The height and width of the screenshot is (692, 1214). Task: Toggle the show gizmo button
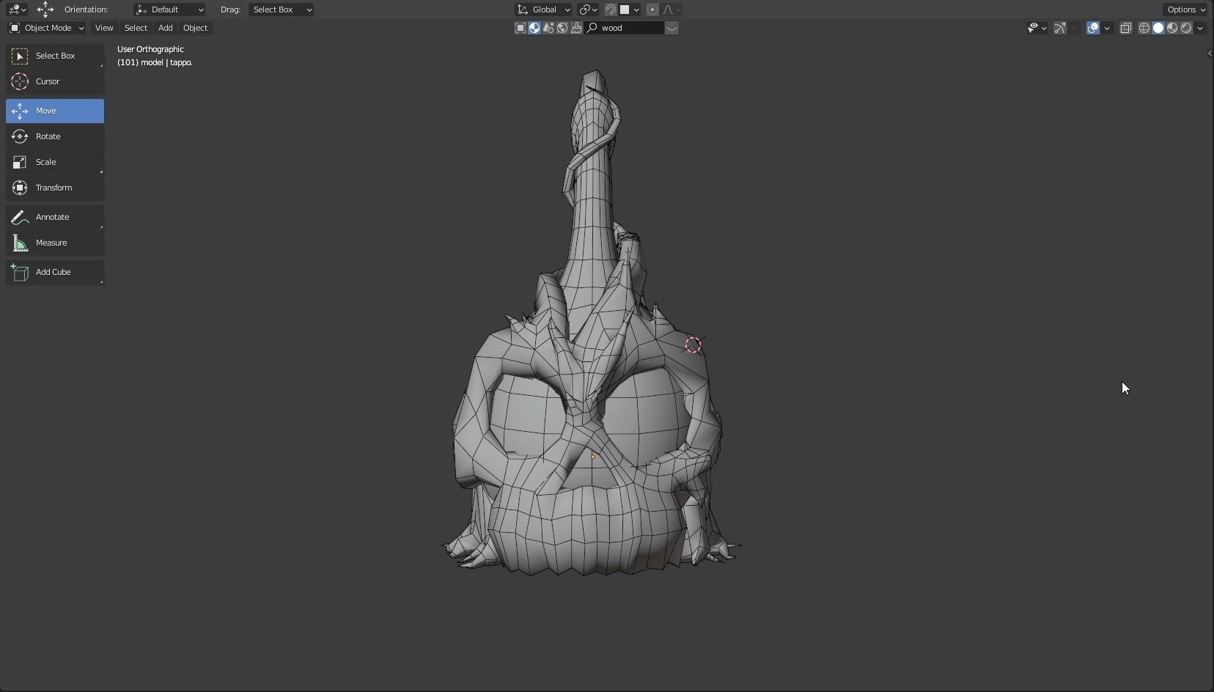(1060, 28)
